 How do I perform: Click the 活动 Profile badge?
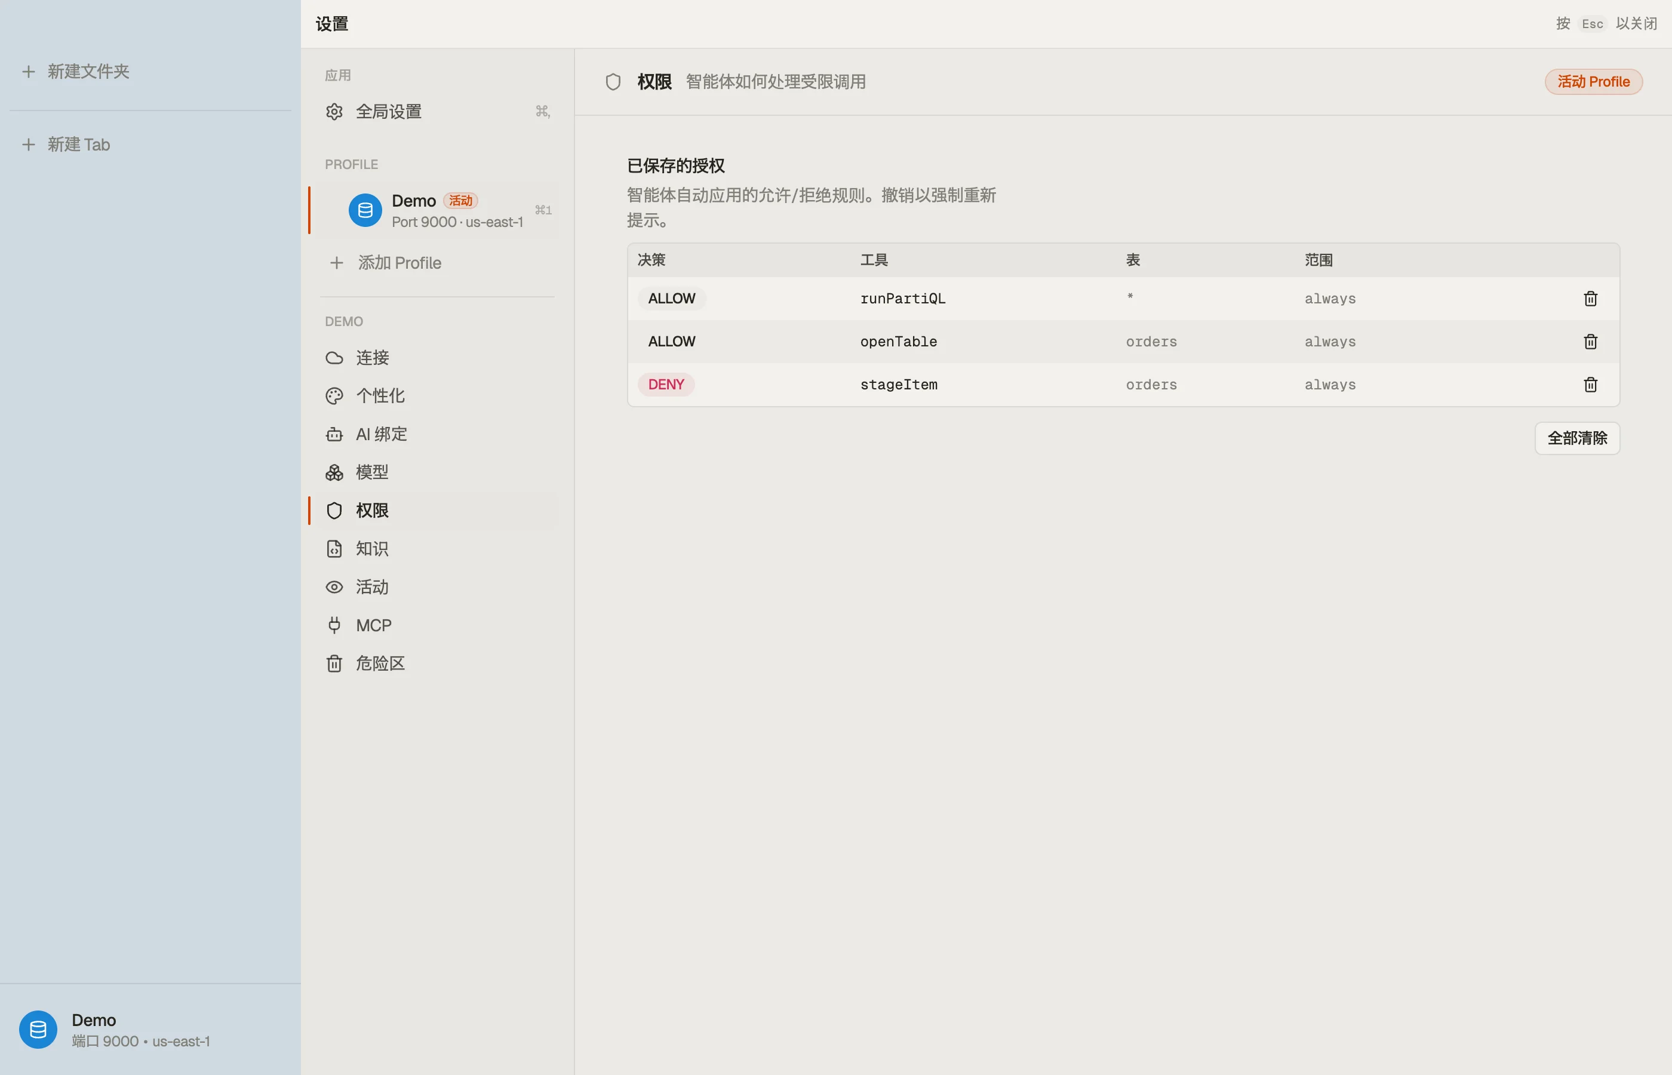[x=1593, y=82]
